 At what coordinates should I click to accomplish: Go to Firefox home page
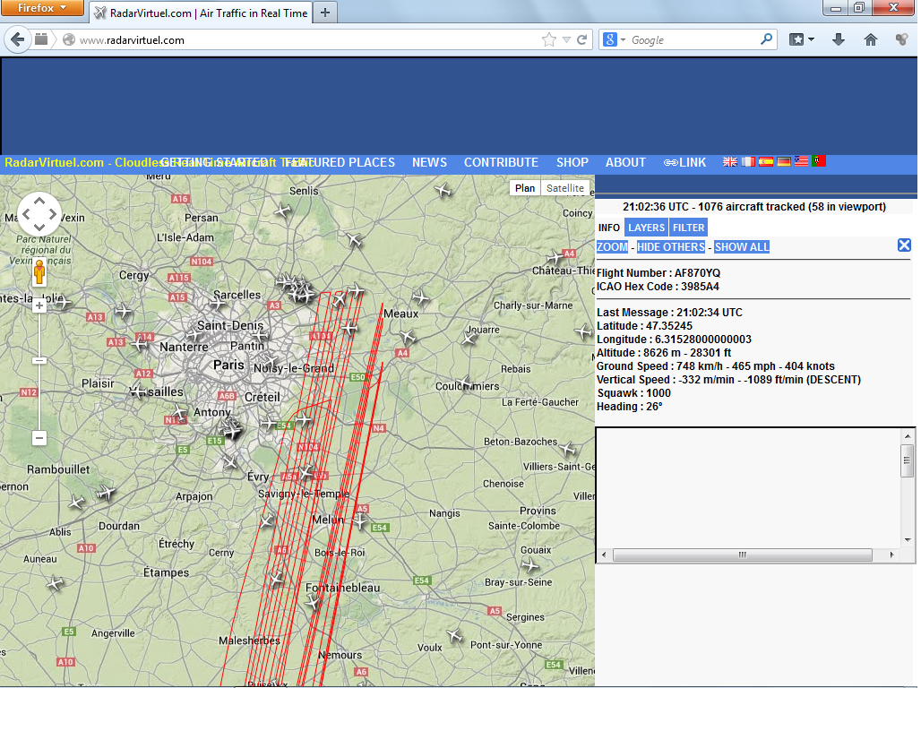click(871, 40)
